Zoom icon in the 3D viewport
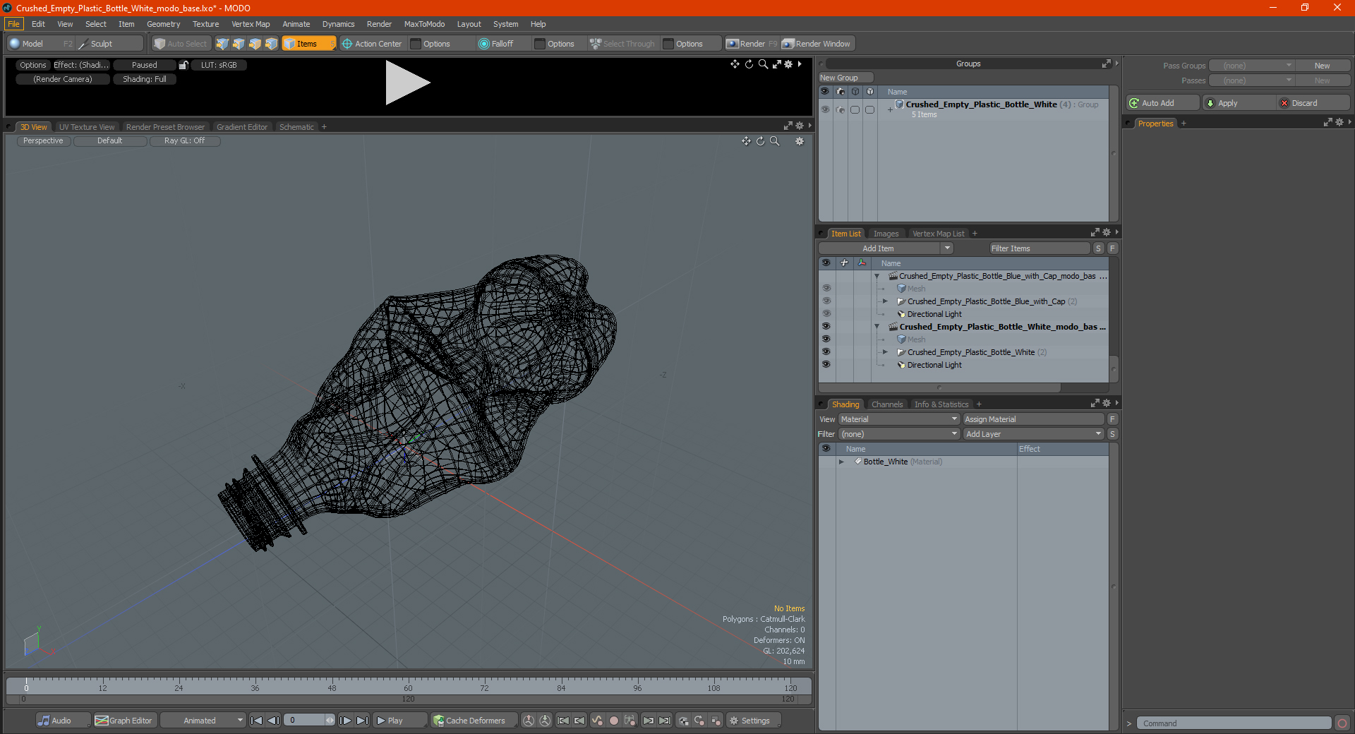 [775, 141]
